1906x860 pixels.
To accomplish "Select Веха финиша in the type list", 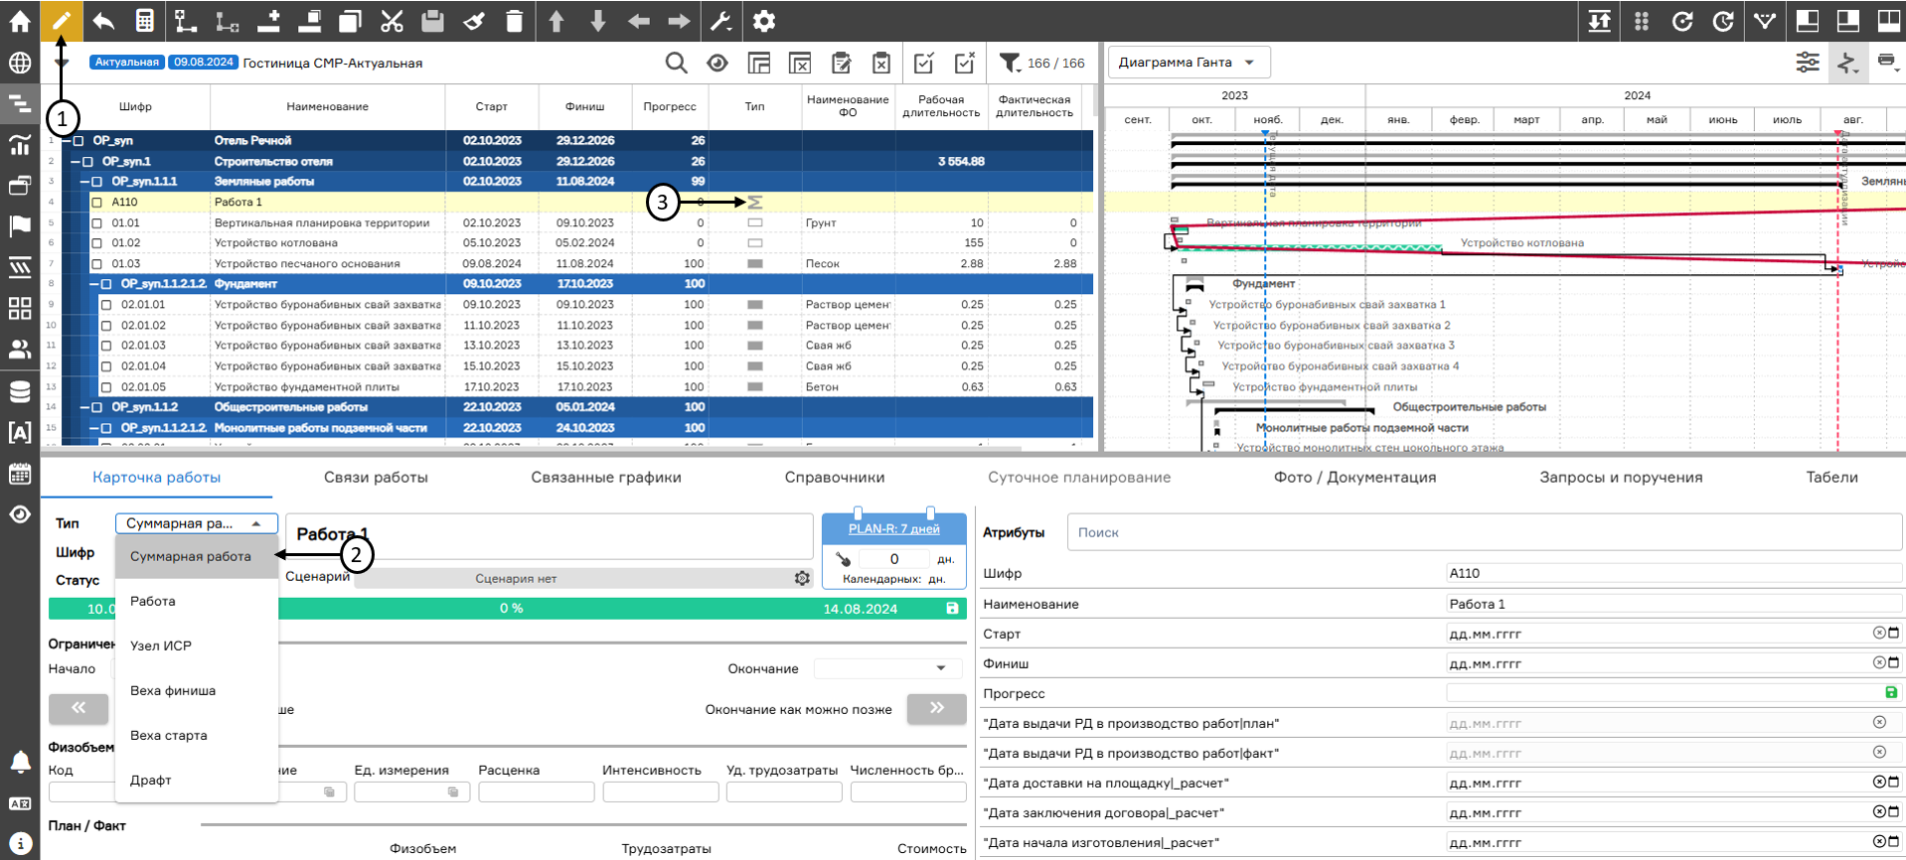I will (197, 690).
